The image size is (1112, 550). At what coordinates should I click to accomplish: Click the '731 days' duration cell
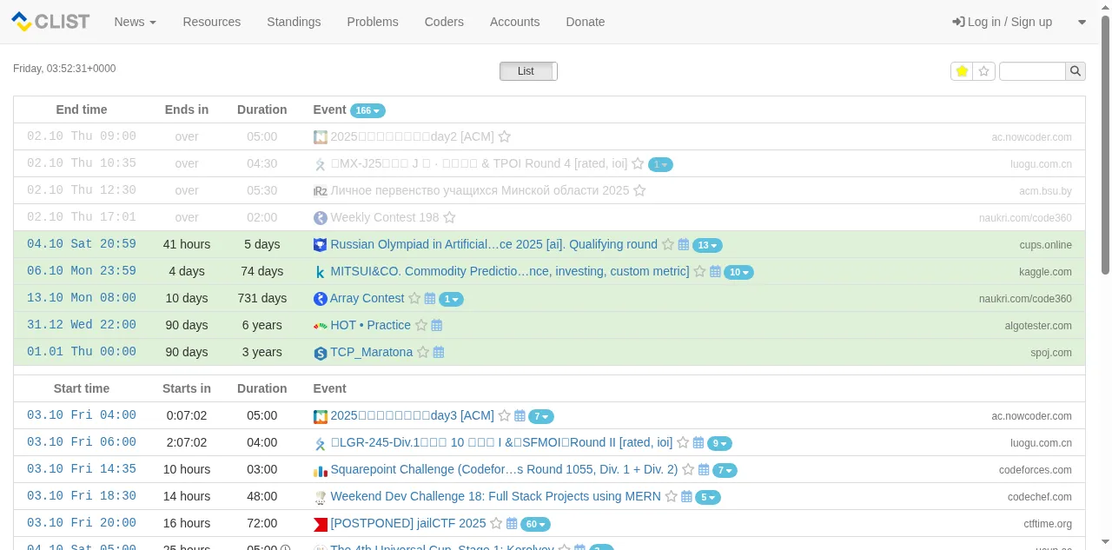(262, 298)
